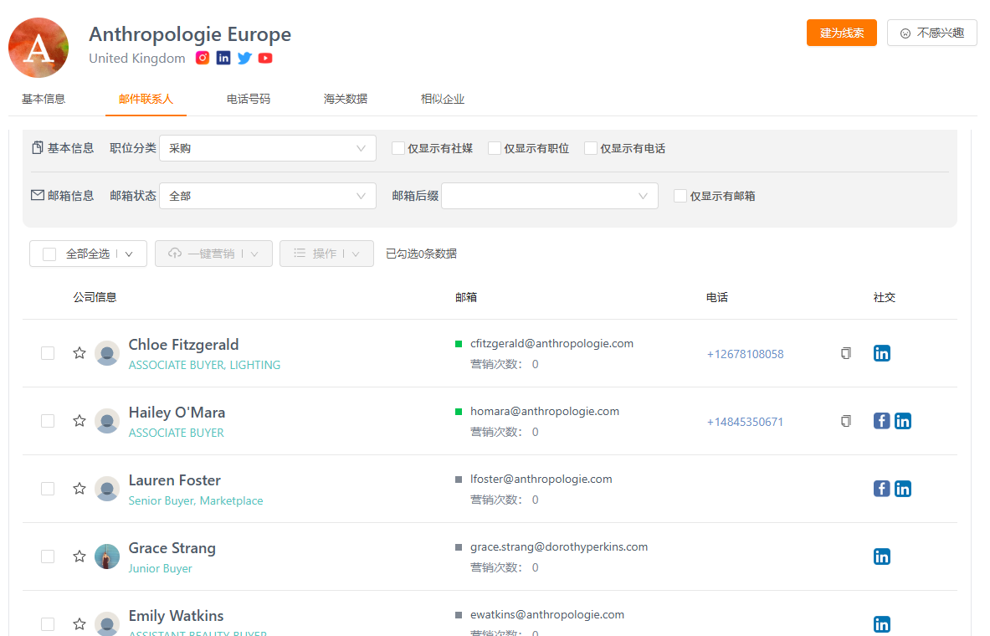Viewport: 990px width, 636px height.
Task: Click the 已勾选0条数据 status text
Action: pyautogui.click(x=421, y=254)
